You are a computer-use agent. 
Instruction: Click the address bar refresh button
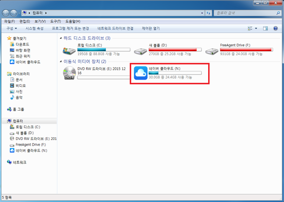(x=209, y=13)
